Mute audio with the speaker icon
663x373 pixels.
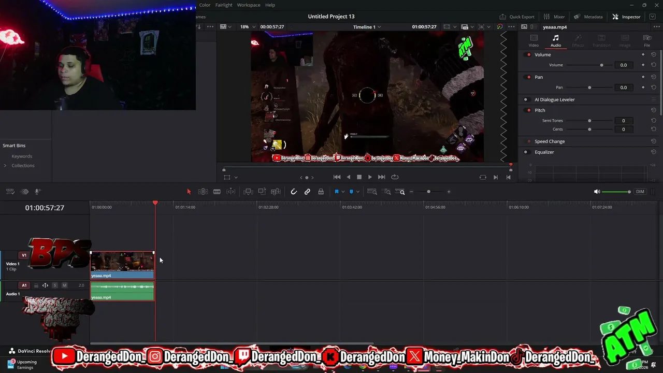597,192
